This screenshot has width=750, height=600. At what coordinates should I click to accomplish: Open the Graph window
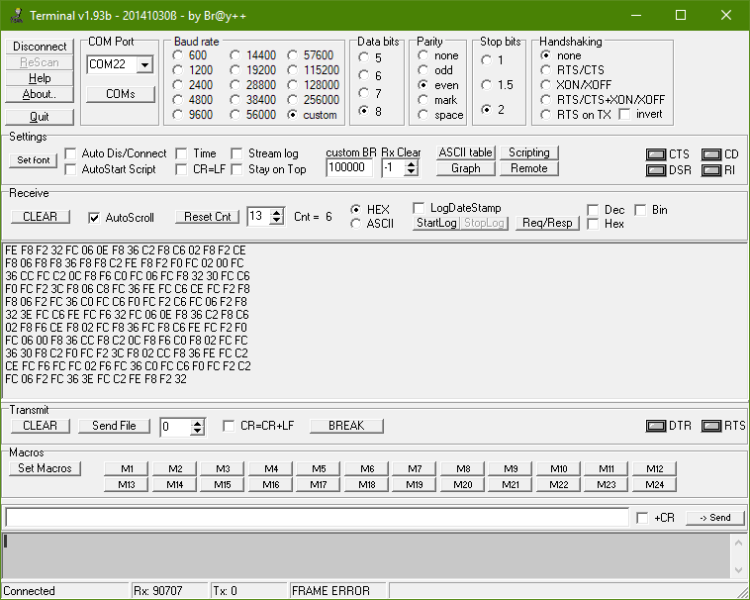tap(466, 168)
